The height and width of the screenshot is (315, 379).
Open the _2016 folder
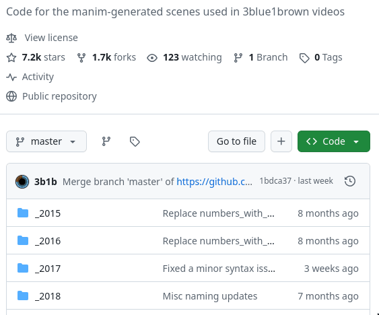48,241
